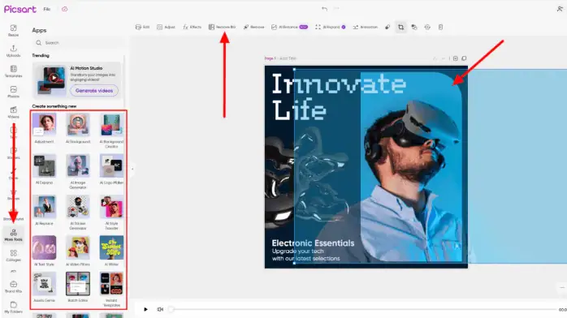
Task: Select the Crop tool
Action: [401, 27]
